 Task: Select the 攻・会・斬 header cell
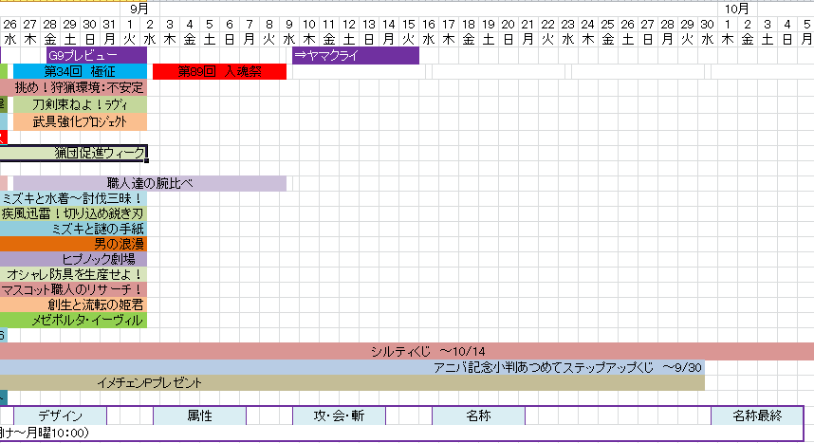339,416
